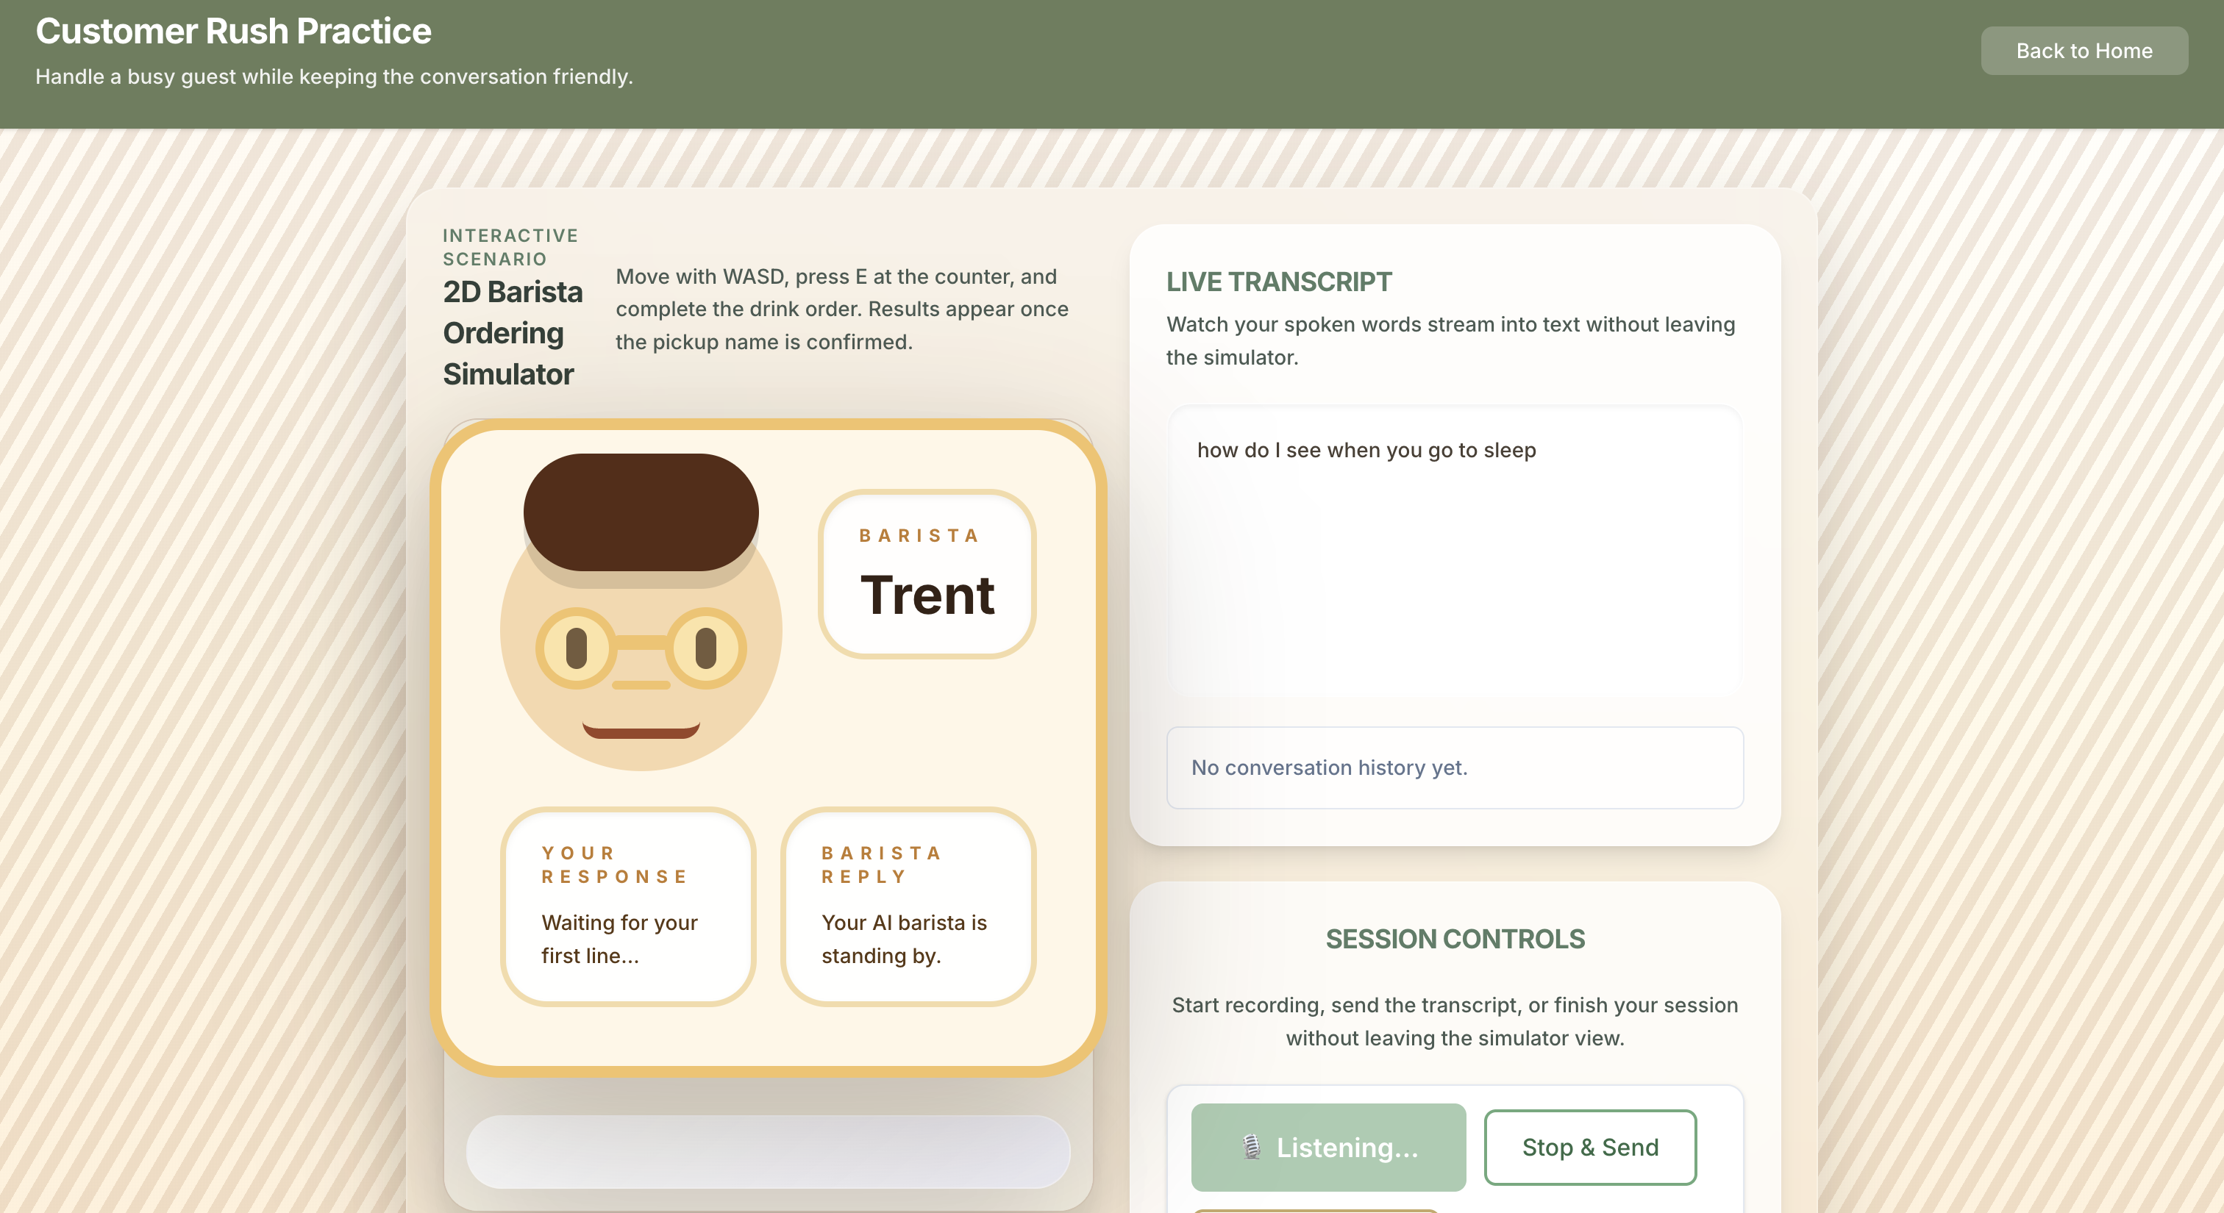Go Back to Home
2224x1213 pixels.
pyautogui.click(x=2084, y=51)
